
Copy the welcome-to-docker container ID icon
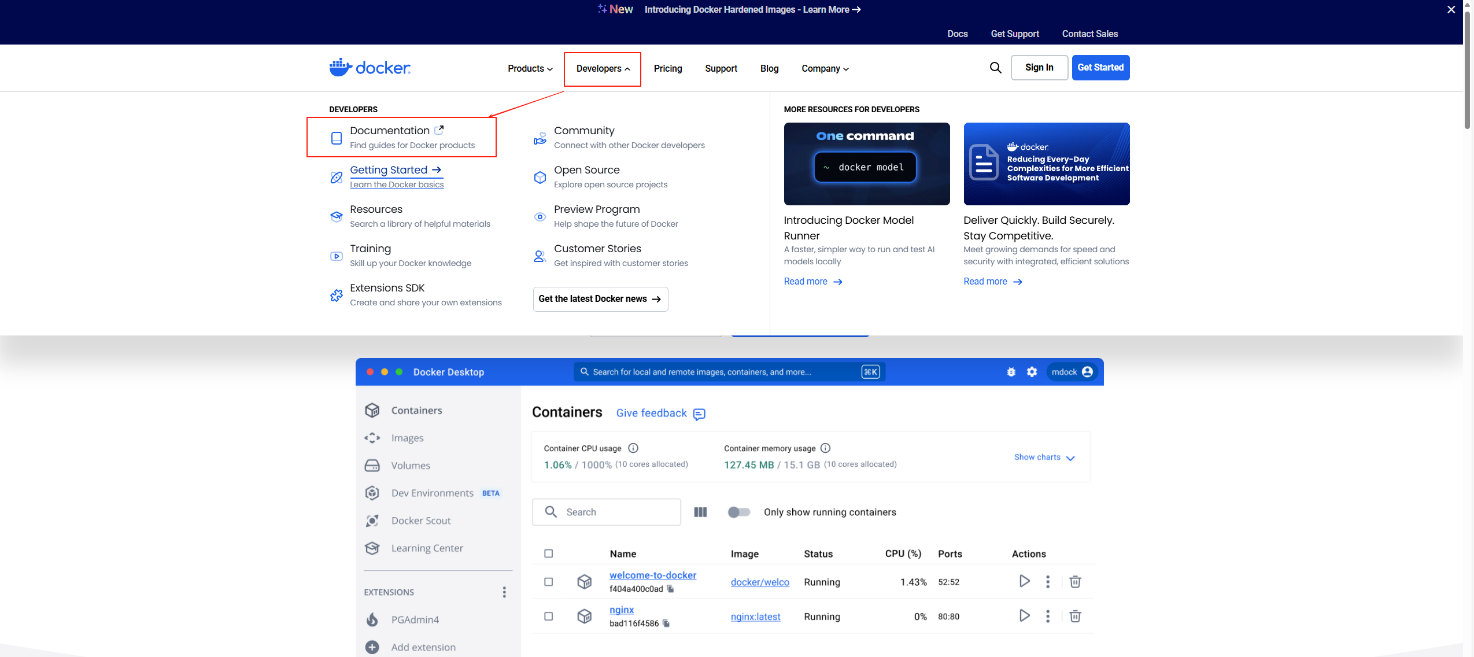tap(671, 589)
